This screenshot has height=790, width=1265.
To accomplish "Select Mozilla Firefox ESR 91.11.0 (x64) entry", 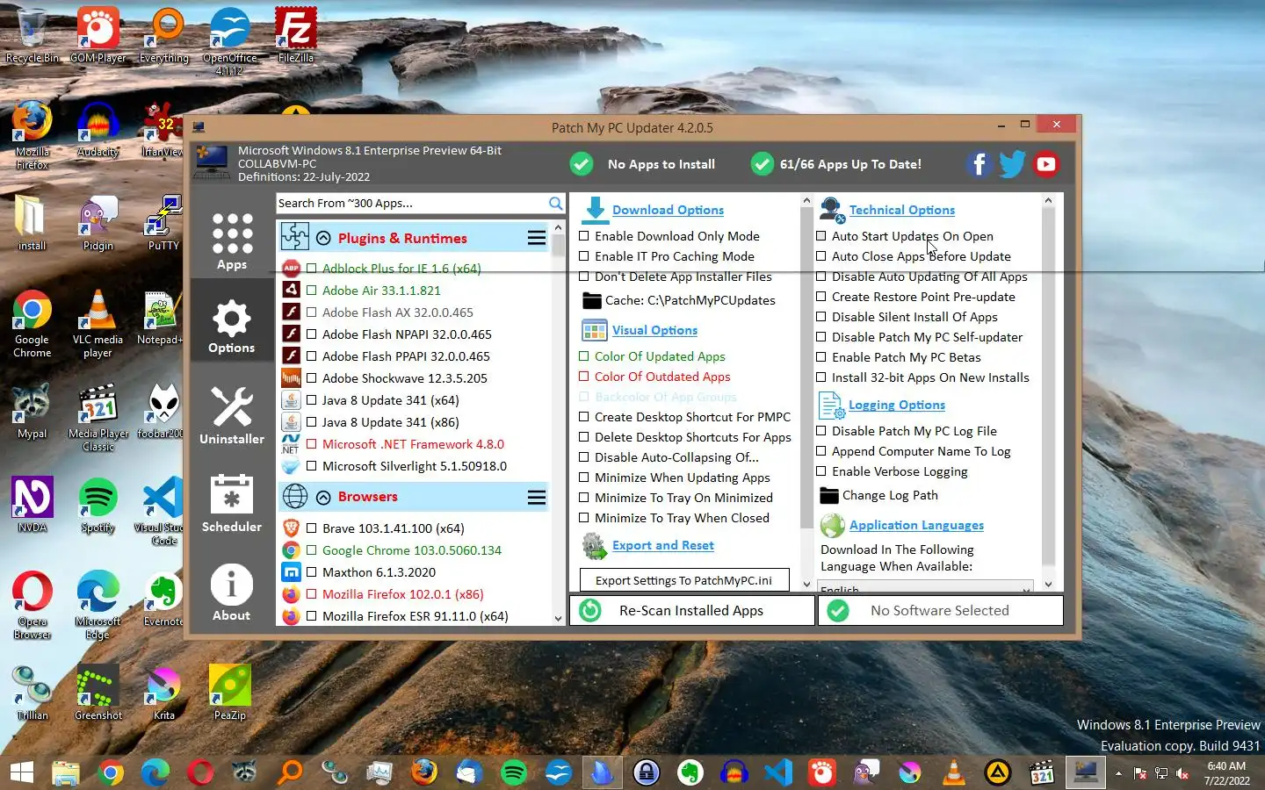I will (416, 616).
